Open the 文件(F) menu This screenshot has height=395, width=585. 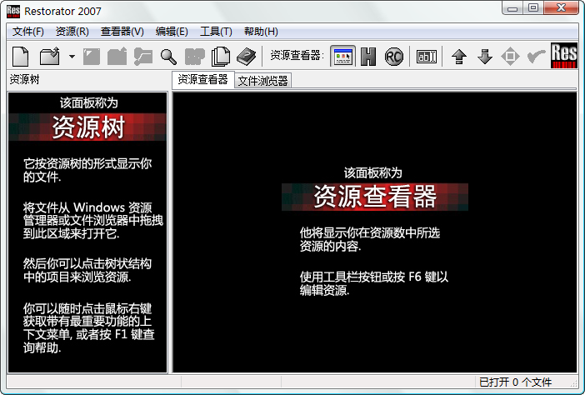[28, 32]
